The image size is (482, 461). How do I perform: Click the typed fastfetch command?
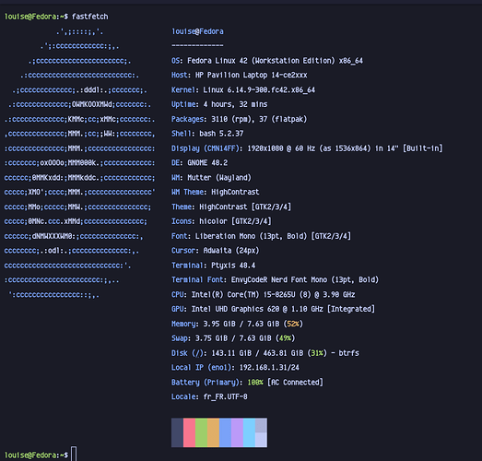point(89,17)
